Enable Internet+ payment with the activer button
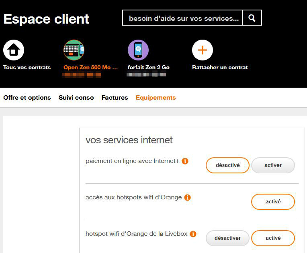Screen dimensions: 307x253 tap(273, 165)
